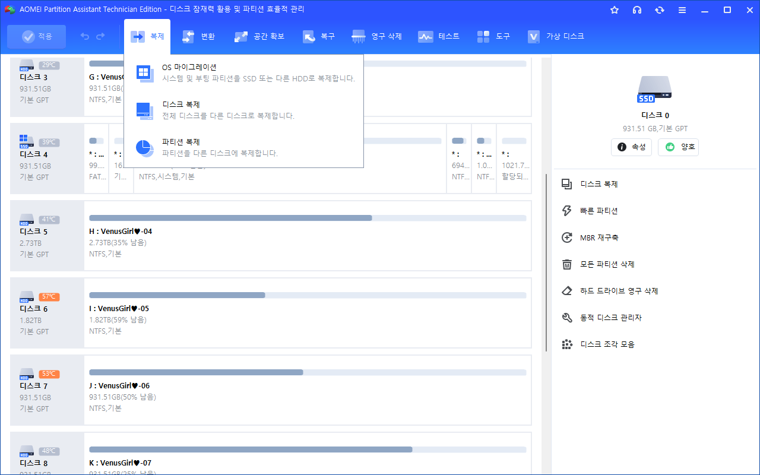Open the favorites star icon in title bar
760x475 pixels.
point(615,10)
